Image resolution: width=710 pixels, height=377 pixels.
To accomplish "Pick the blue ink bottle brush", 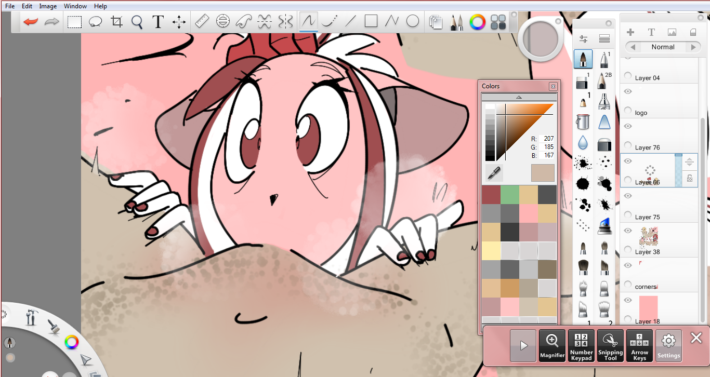I will 604,226.
